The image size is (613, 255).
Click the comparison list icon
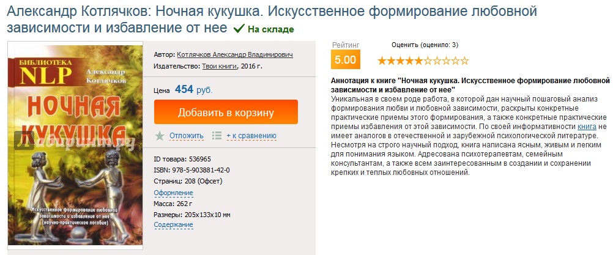click(x=217, y=136)
